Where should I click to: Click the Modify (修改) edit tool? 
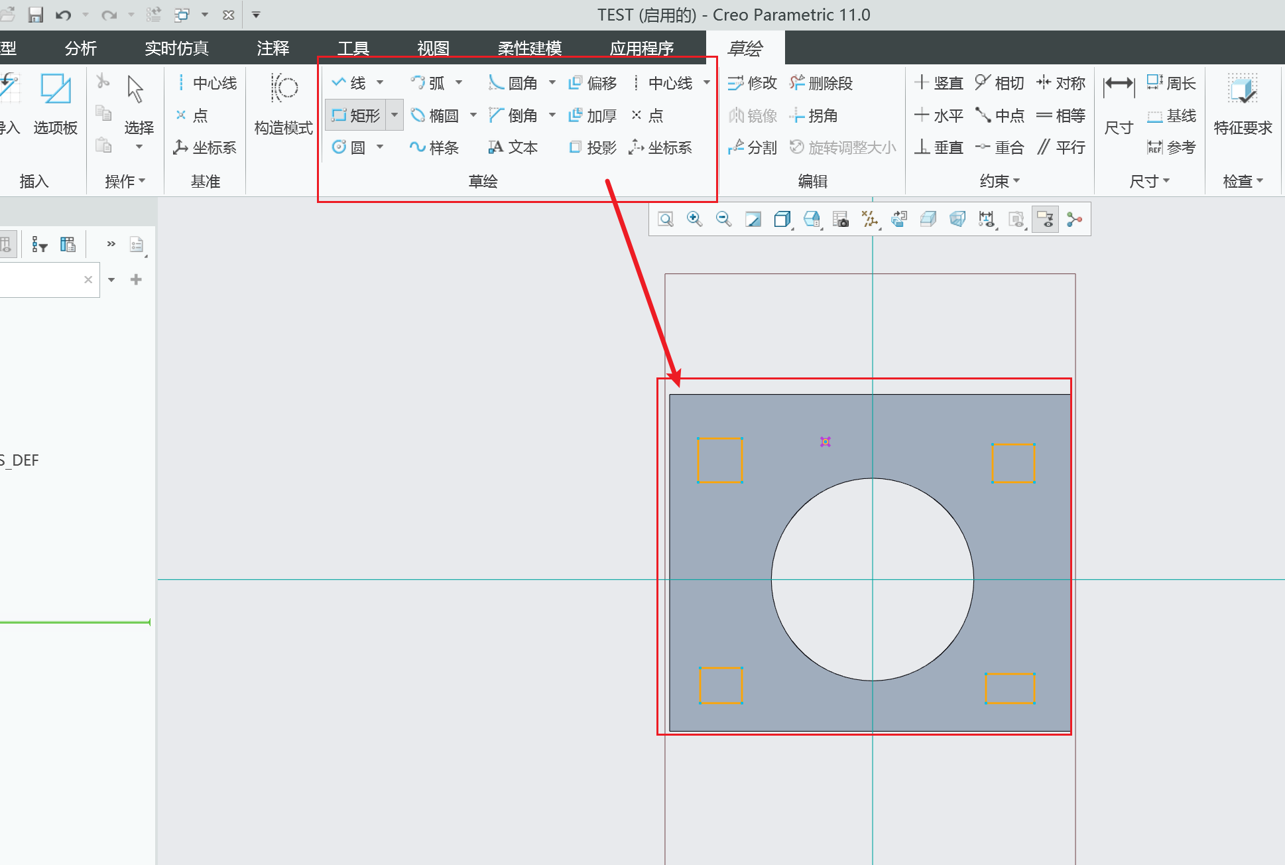point(752,83)
